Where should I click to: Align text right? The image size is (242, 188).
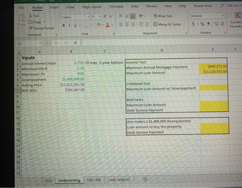(133, 25)
